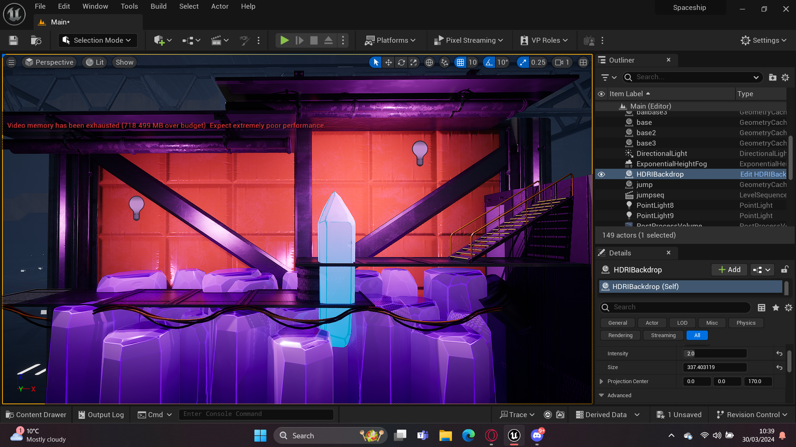Toggle scale snapping icon
Screen dimensions: 796x447
tap(523, 62)
